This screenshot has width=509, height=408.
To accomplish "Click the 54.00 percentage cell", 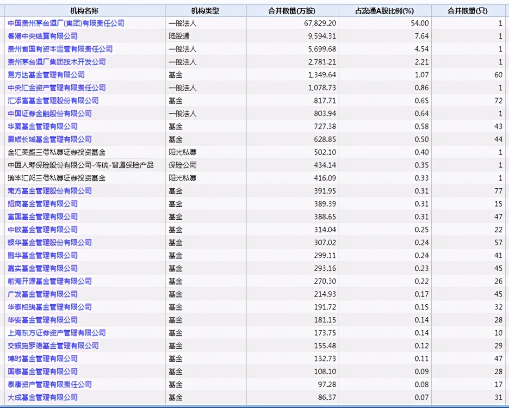I will [419, 24].
